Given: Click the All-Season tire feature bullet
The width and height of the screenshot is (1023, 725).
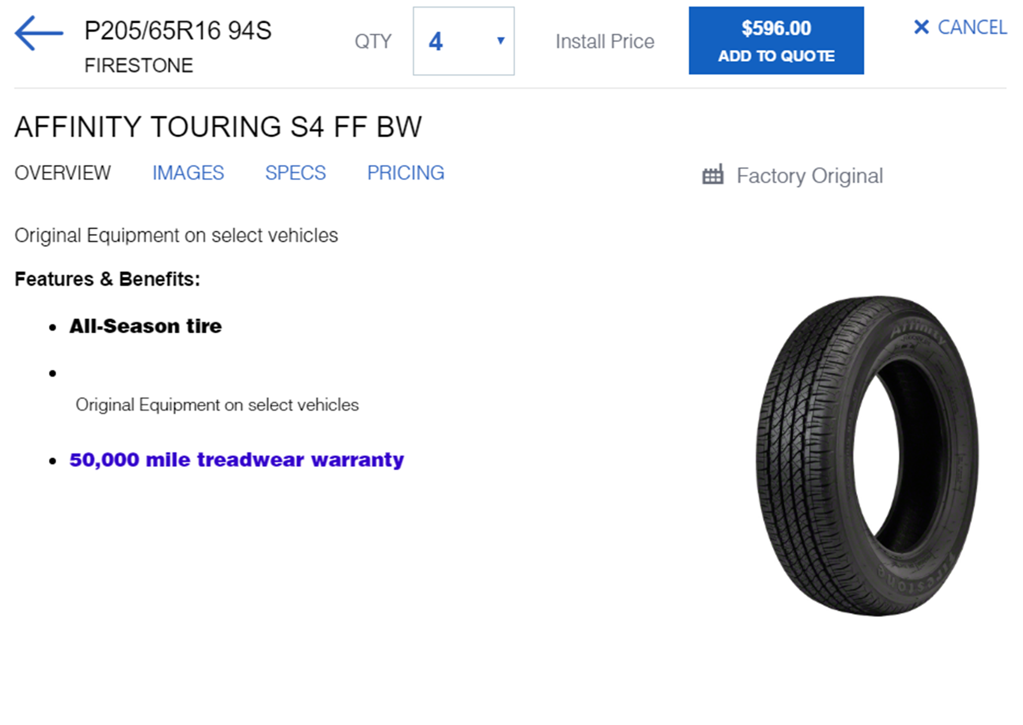Looking at the screenshot, I should point(145,326).
